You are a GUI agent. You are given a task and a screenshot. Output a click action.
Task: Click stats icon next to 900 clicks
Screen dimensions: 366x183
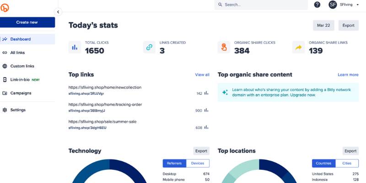206,110
